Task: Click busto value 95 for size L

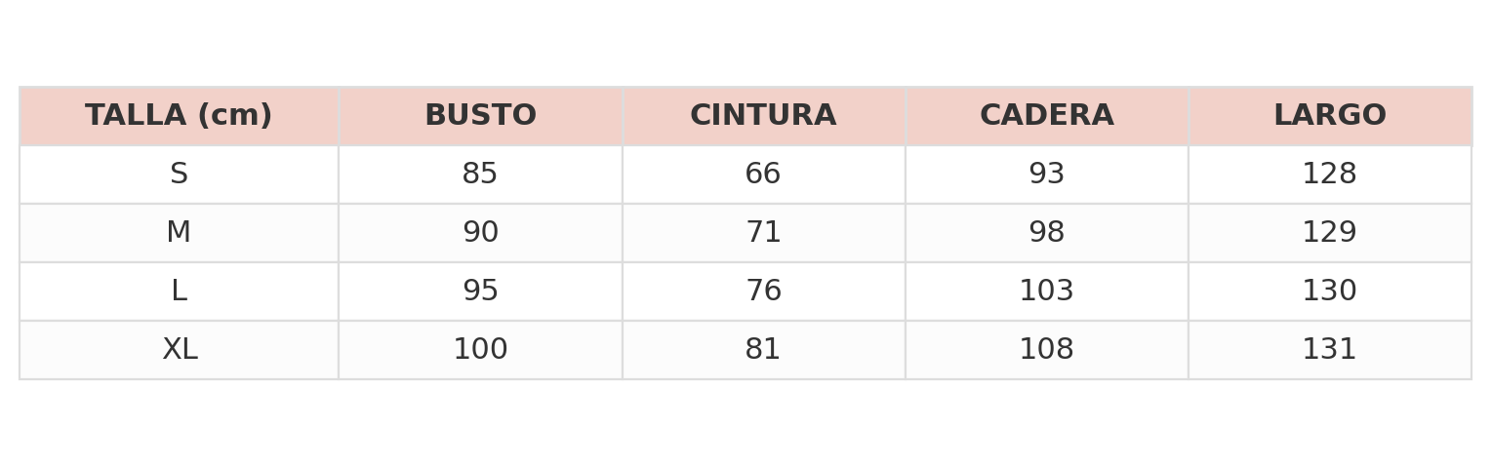Action: click(480, 292)
